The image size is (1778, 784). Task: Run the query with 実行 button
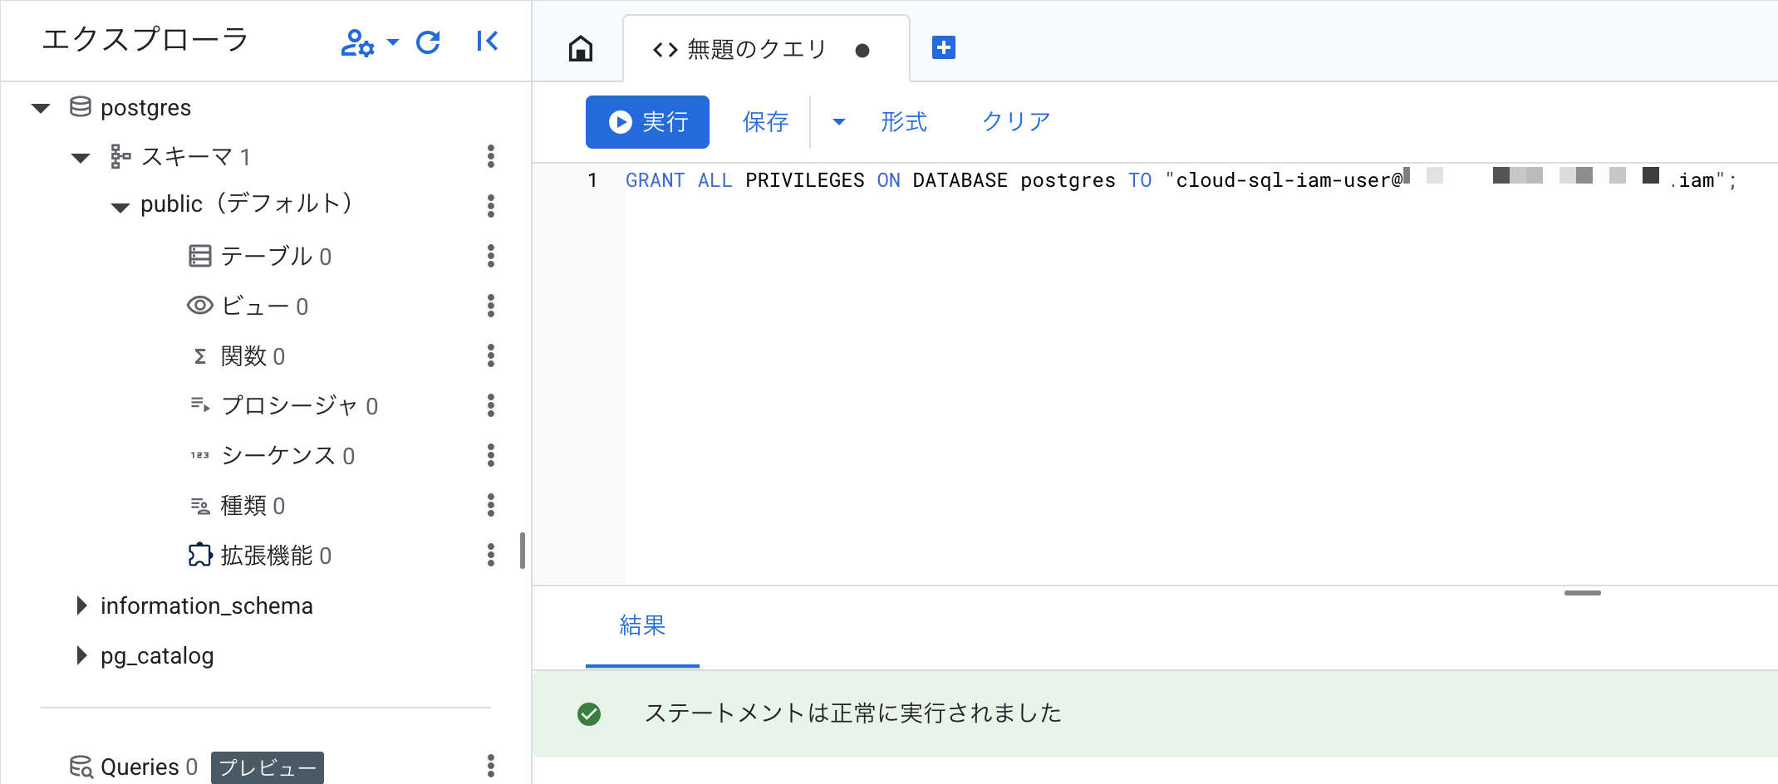tap(647, 122)
